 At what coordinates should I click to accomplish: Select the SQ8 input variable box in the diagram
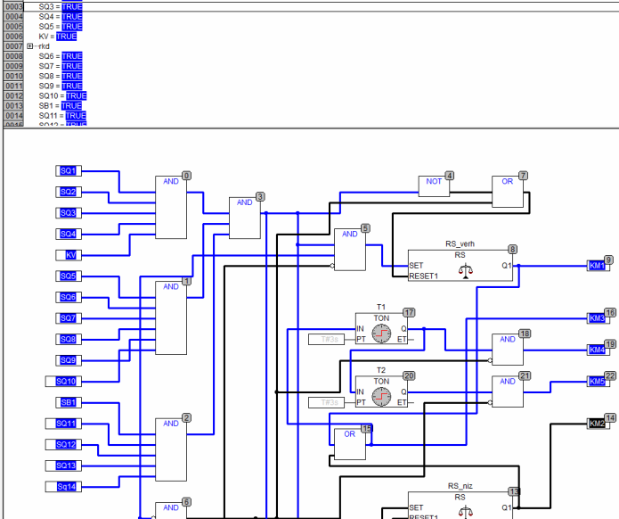point(69,339)
